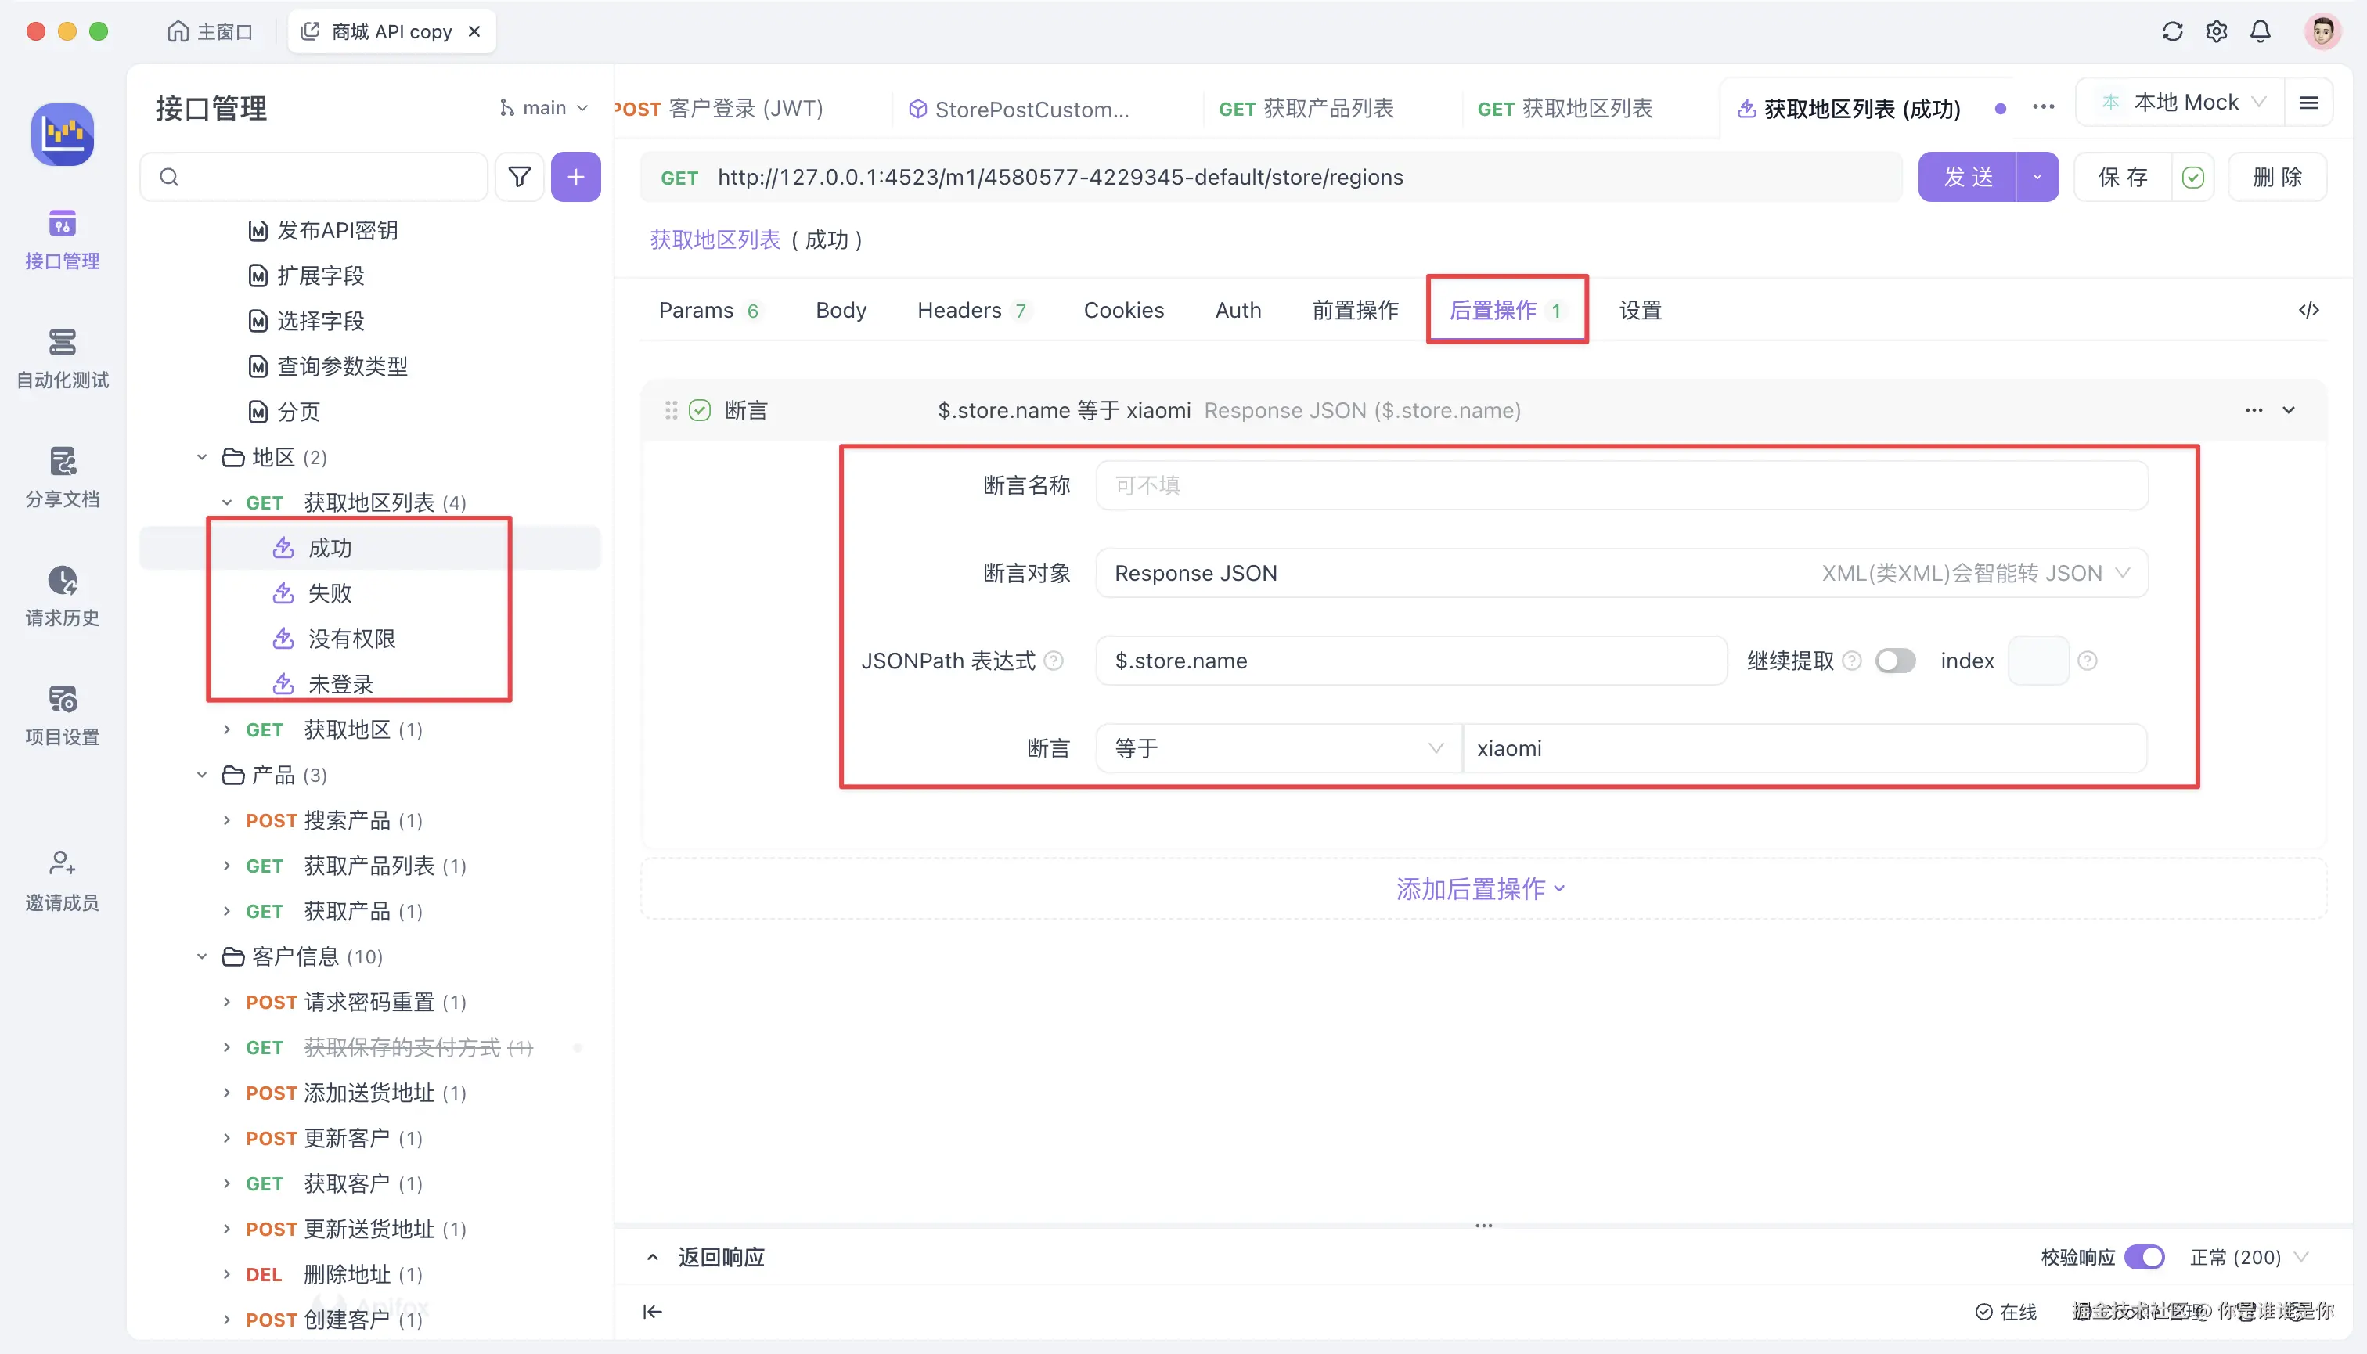Click the filter icon next to search
The image size is (2367, 1354).
tap(519, 176)
